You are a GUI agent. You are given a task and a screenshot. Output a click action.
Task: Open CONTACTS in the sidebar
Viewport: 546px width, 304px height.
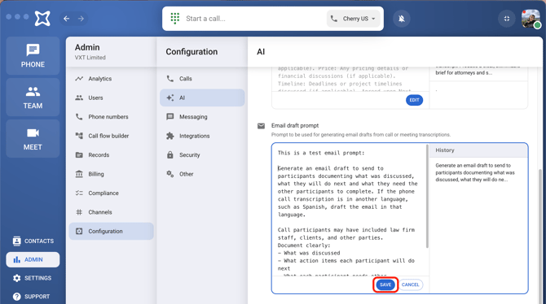33,241
